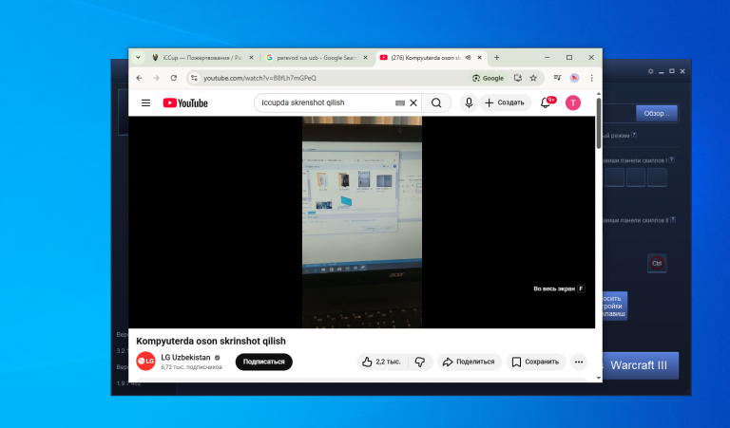Subscribe using the Подписаться button

point(264,362)
